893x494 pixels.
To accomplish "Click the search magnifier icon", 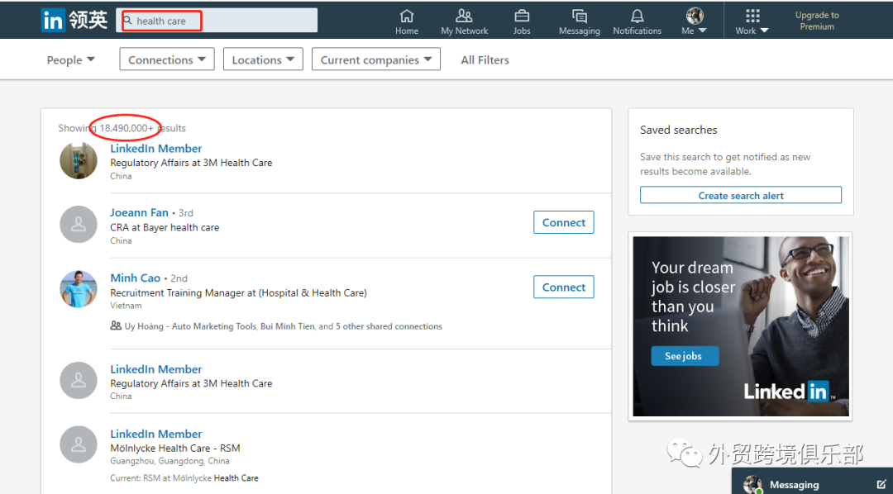I will pyautogui.click(x=127, y=21).
